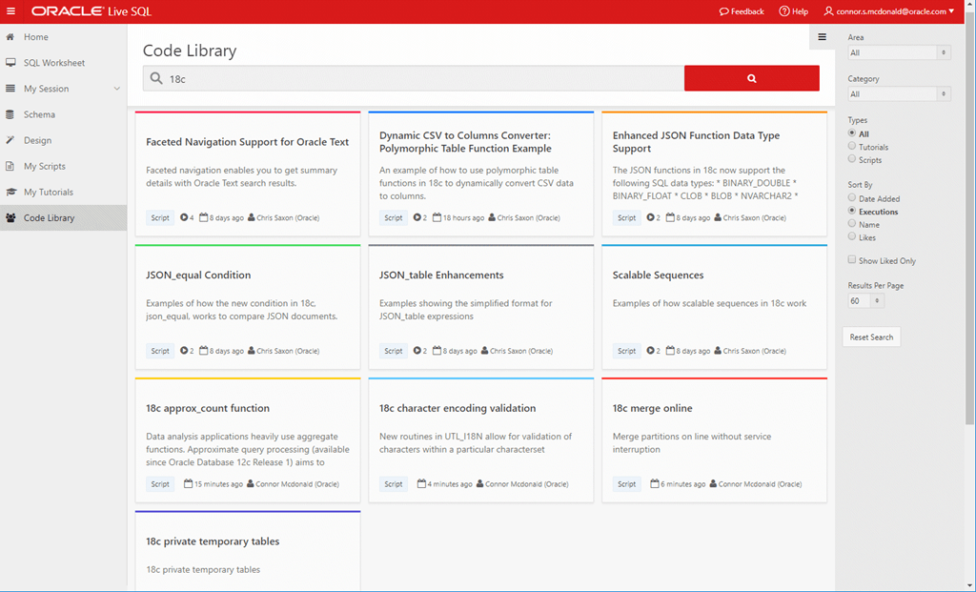
Task: Open SQL Worksheet from the sidebar
Action: click(63, 63)
